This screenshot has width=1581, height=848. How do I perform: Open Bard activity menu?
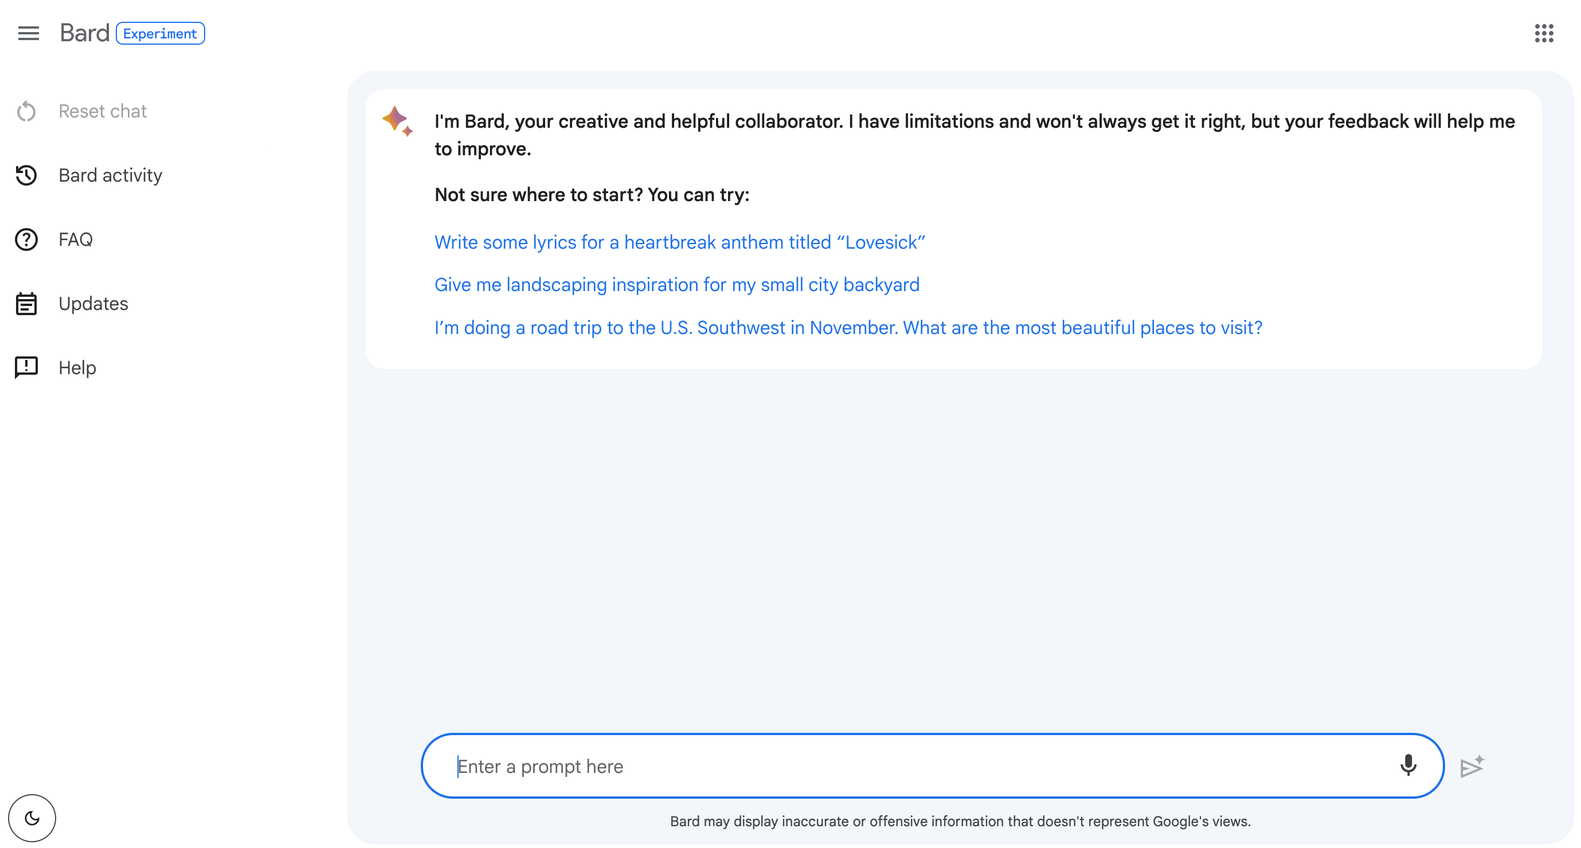pyautogui.click(x=110, y=175)
